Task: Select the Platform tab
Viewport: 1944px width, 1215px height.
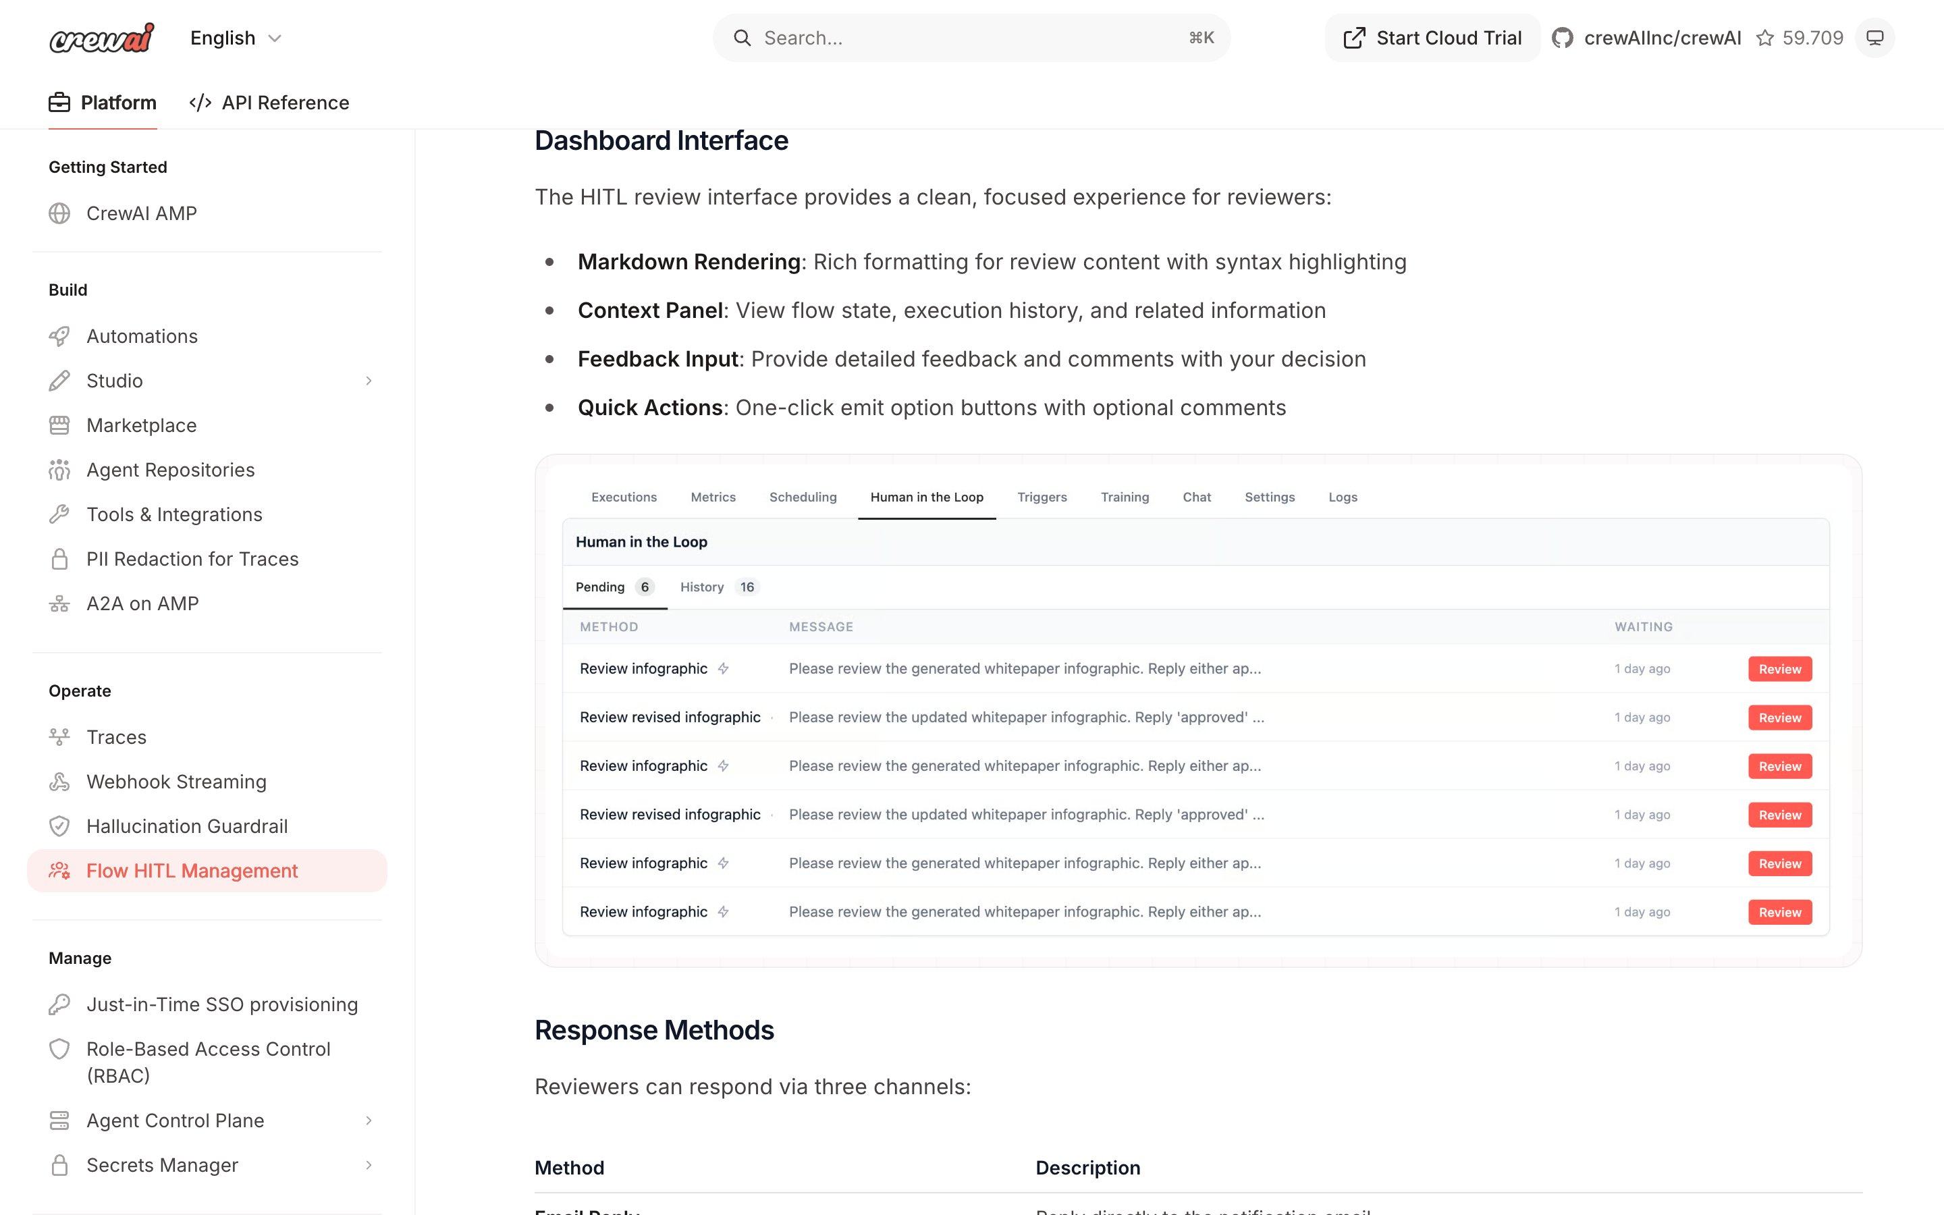Action: pos(103,102)
